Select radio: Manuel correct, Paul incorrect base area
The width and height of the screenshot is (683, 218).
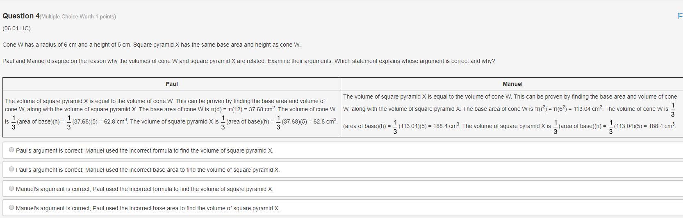11,208
